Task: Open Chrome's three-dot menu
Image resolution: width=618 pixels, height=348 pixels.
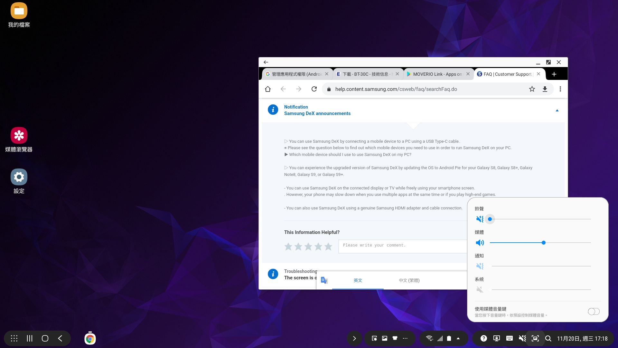Action: tap(560, 89)
